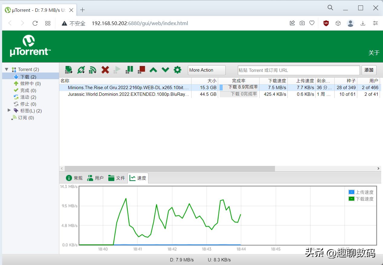This screenshot has width=383, height=265.
Task: Click the Torrent URL input field
Action: [299, 70]
